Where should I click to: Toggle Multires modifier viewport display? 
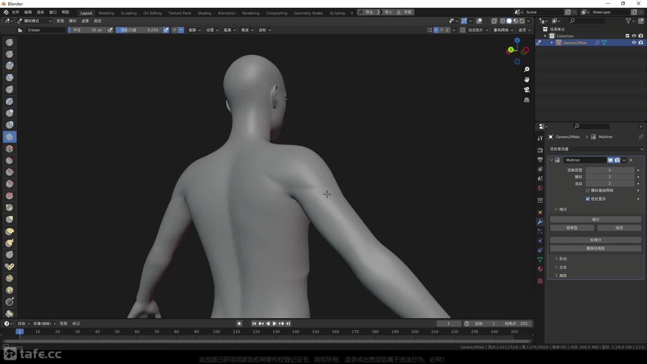click(610, 160)
